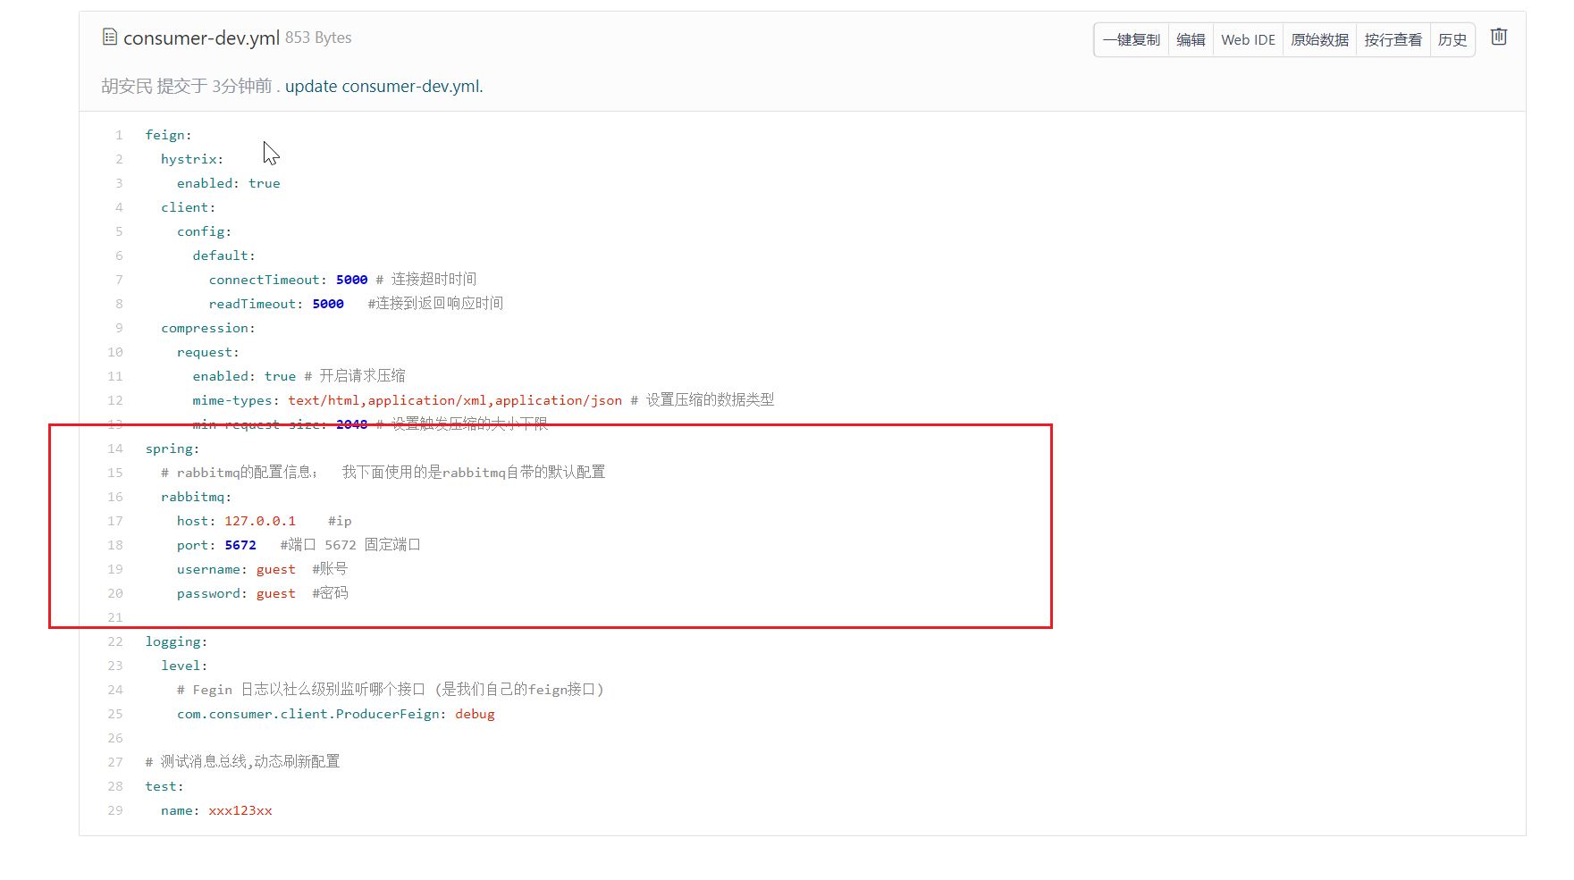Select line number 17

115,521
